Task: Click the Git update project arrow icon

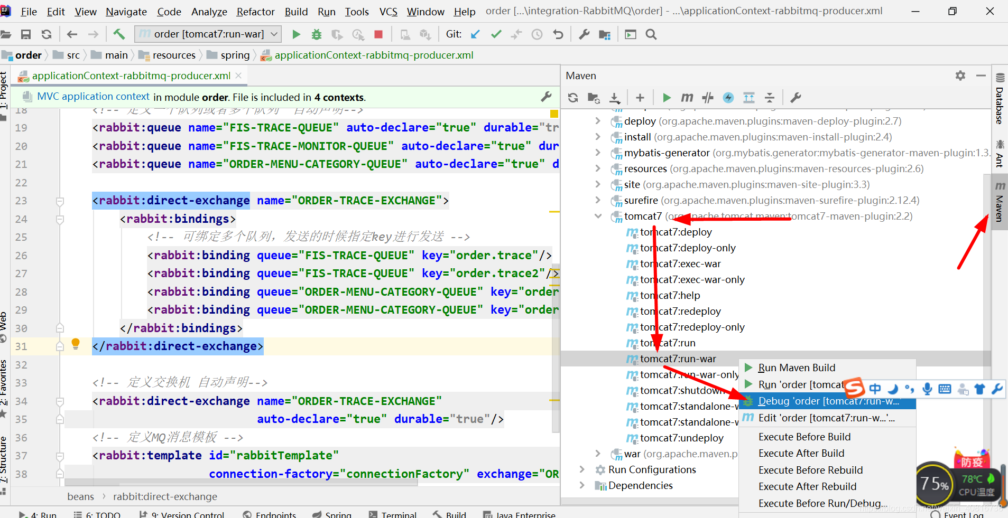Action: tap(475, 34)
